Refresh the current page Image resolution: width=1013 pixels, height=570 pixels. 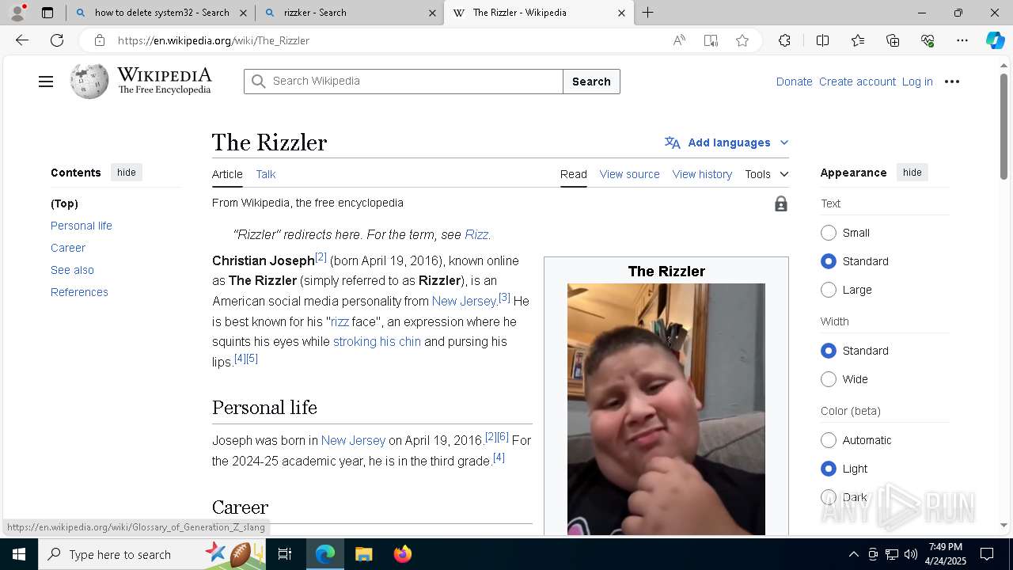click(57, 40)
